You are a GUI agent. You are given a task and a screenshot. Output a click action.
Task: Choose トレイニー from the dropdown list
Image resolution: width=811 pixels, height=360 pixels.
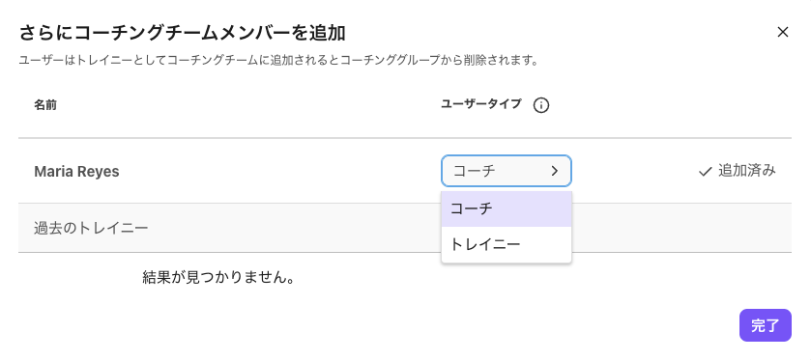point(507,244)
